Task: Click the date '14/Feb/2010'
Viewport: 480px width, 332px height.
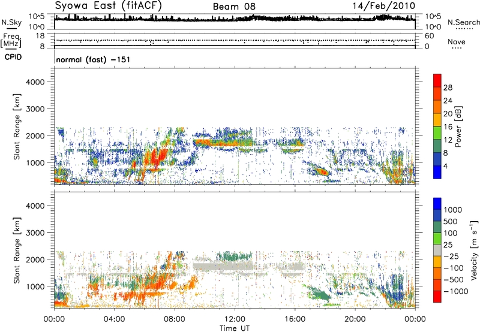Action: click(x=384, y=6)
